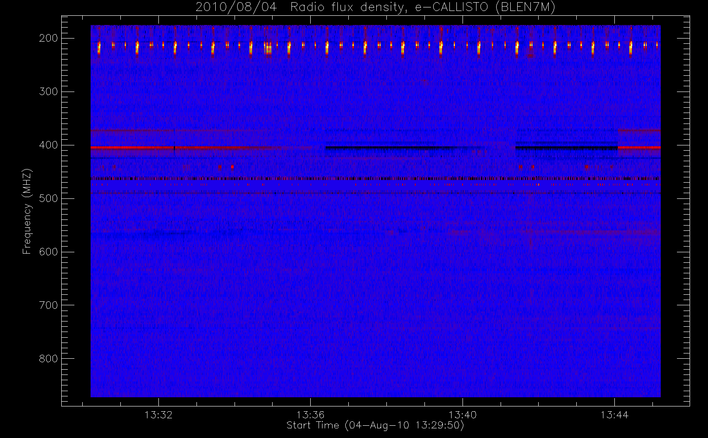This screenshot has height=438, width=708.
Task: Click the "Frequency (MHZ)" axis label
Action: click(x=27, y=211)
